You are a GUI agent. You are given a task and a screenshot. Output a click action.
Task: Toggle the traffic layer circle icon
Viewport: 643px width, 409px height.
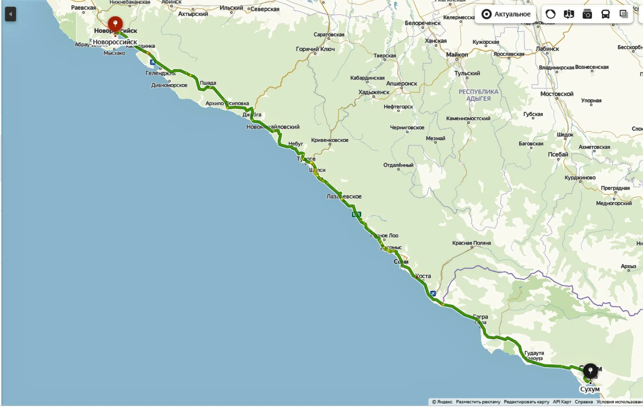[550, 14]
